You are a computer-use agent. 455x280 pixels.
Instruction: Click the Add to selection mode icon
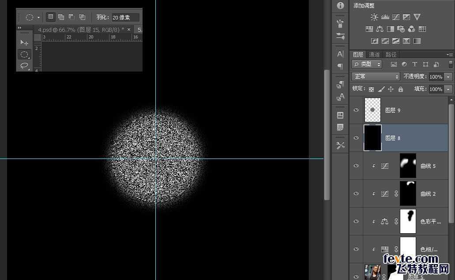(61, 17)
